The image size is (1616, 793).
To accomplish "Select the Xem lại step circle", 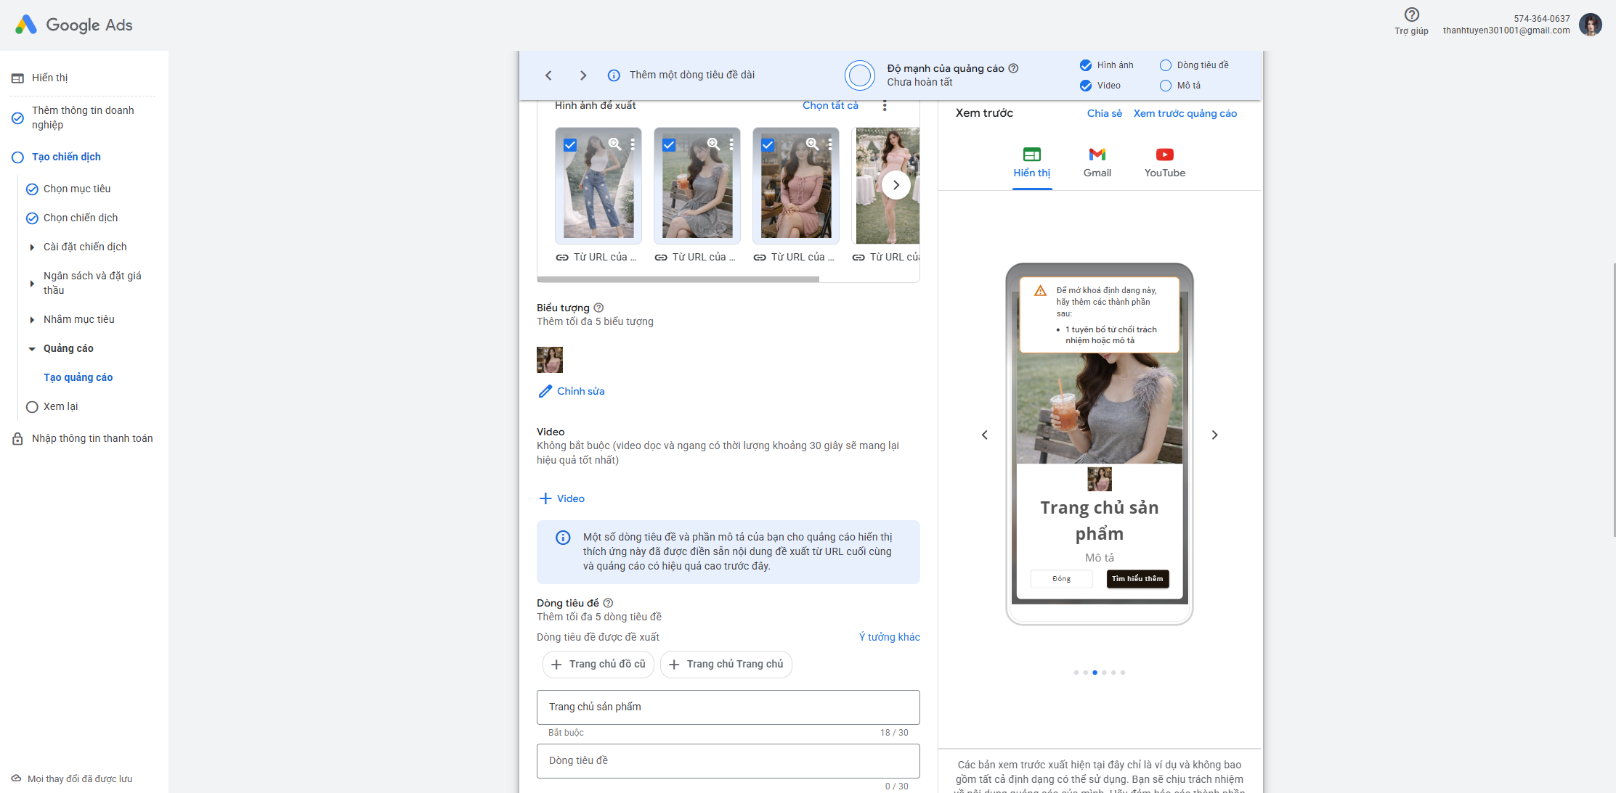I will [32, 407].
